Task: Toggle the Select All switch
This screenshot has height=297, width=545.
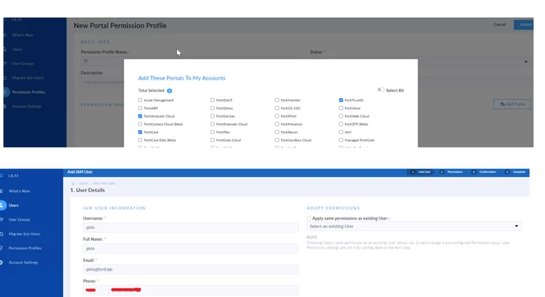Action: pos(380,90)
